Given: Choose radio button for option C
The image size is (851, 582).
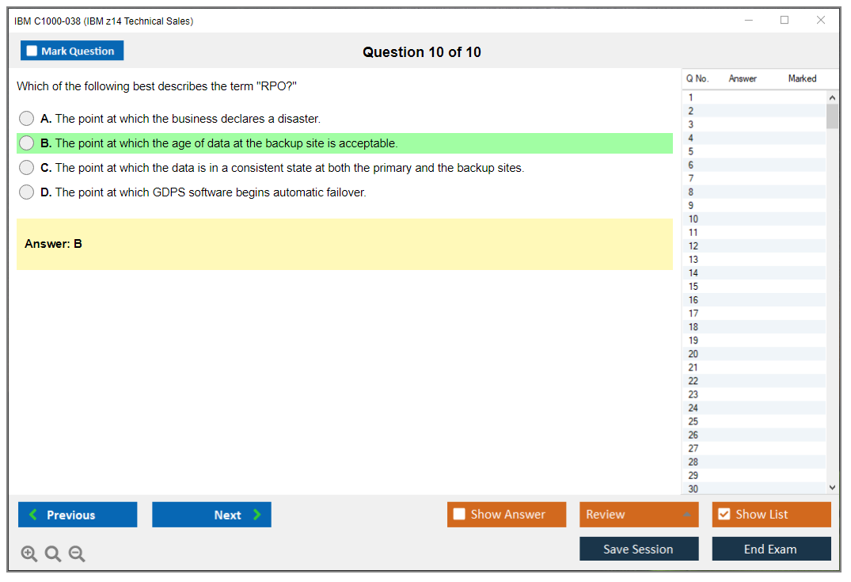Looking at the screenshot, I should tap(27, 168).
